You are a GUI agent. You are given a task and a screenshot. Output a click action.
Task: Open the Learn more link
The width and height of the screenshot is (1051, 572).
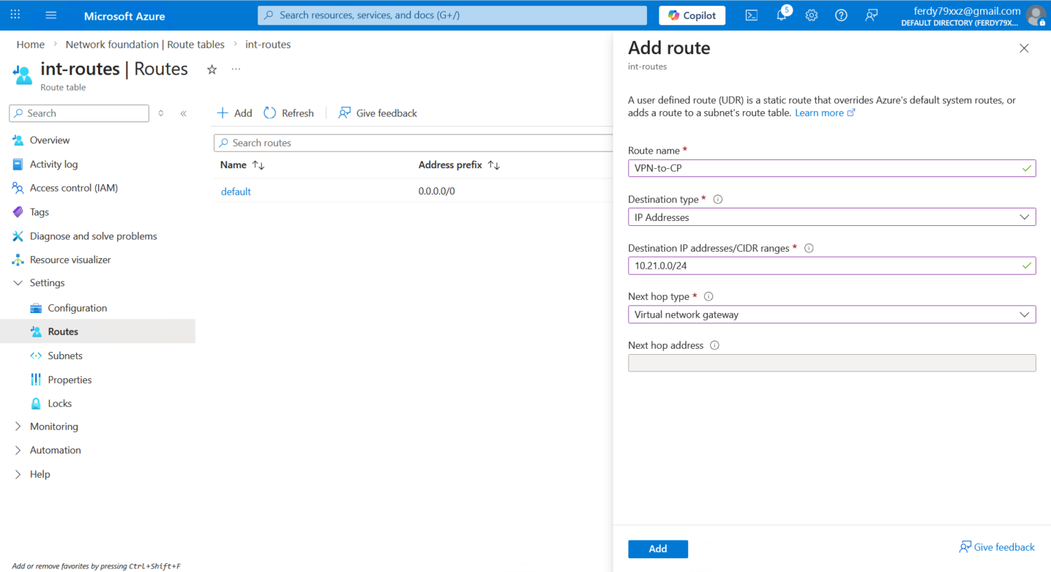819,113
